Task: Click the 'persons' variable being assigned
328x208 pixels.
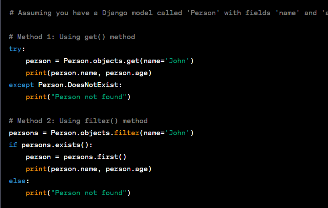Action: tap(24, 133)
